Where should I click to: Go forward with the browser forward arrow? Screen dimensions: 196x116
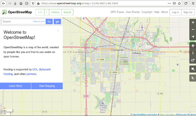click(x=10, y=3)
